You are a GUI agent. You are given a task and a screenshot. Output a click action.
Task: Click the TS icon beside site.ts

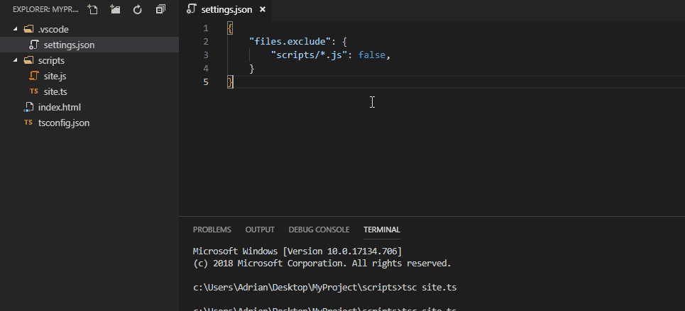33,91
